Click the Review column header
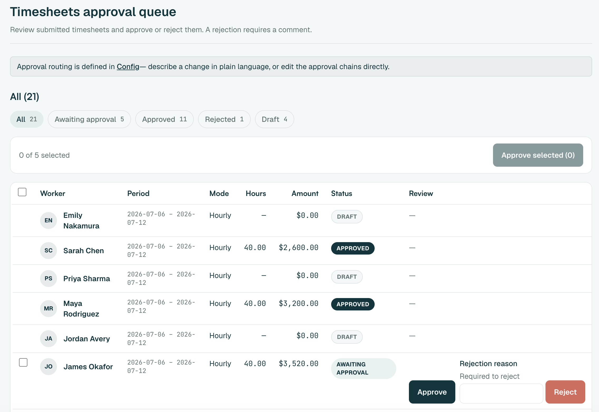Image resolution: width=599 pixels, height=412 pixels. point(421,193)
